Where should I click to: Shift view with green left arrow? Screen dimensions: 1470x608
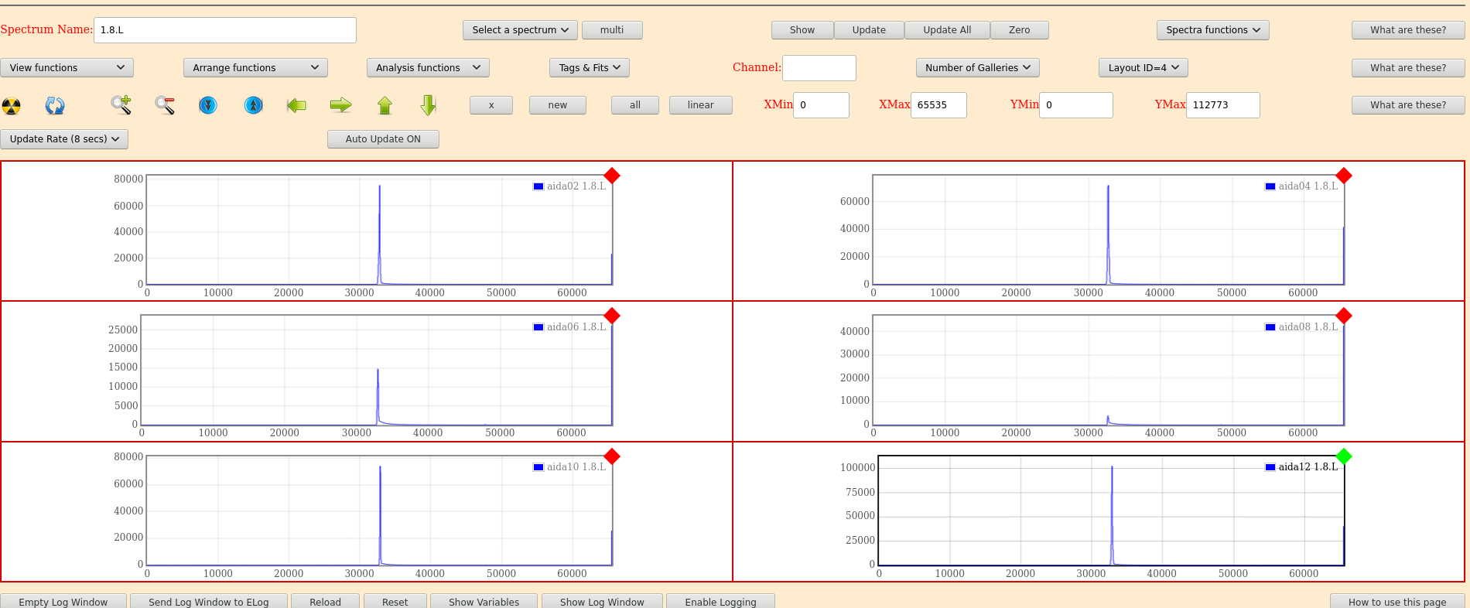(296, 105)
